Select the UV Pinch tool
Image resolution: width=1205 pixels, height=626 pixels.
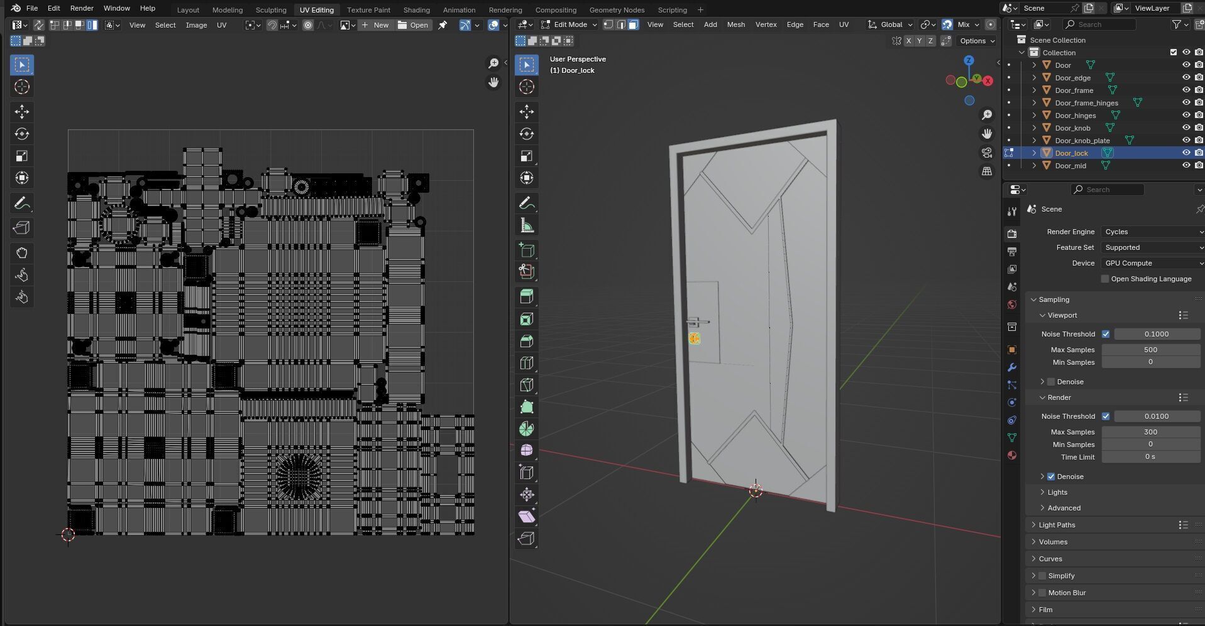pyautogui.click(x=22, y=297)
